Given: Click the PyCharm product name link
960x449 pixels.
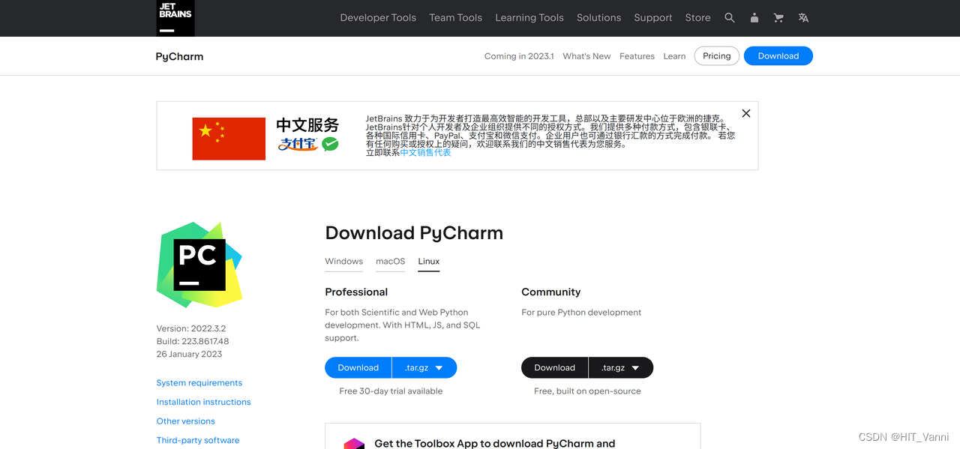Looking at the screenshot, I should (179, 56).
